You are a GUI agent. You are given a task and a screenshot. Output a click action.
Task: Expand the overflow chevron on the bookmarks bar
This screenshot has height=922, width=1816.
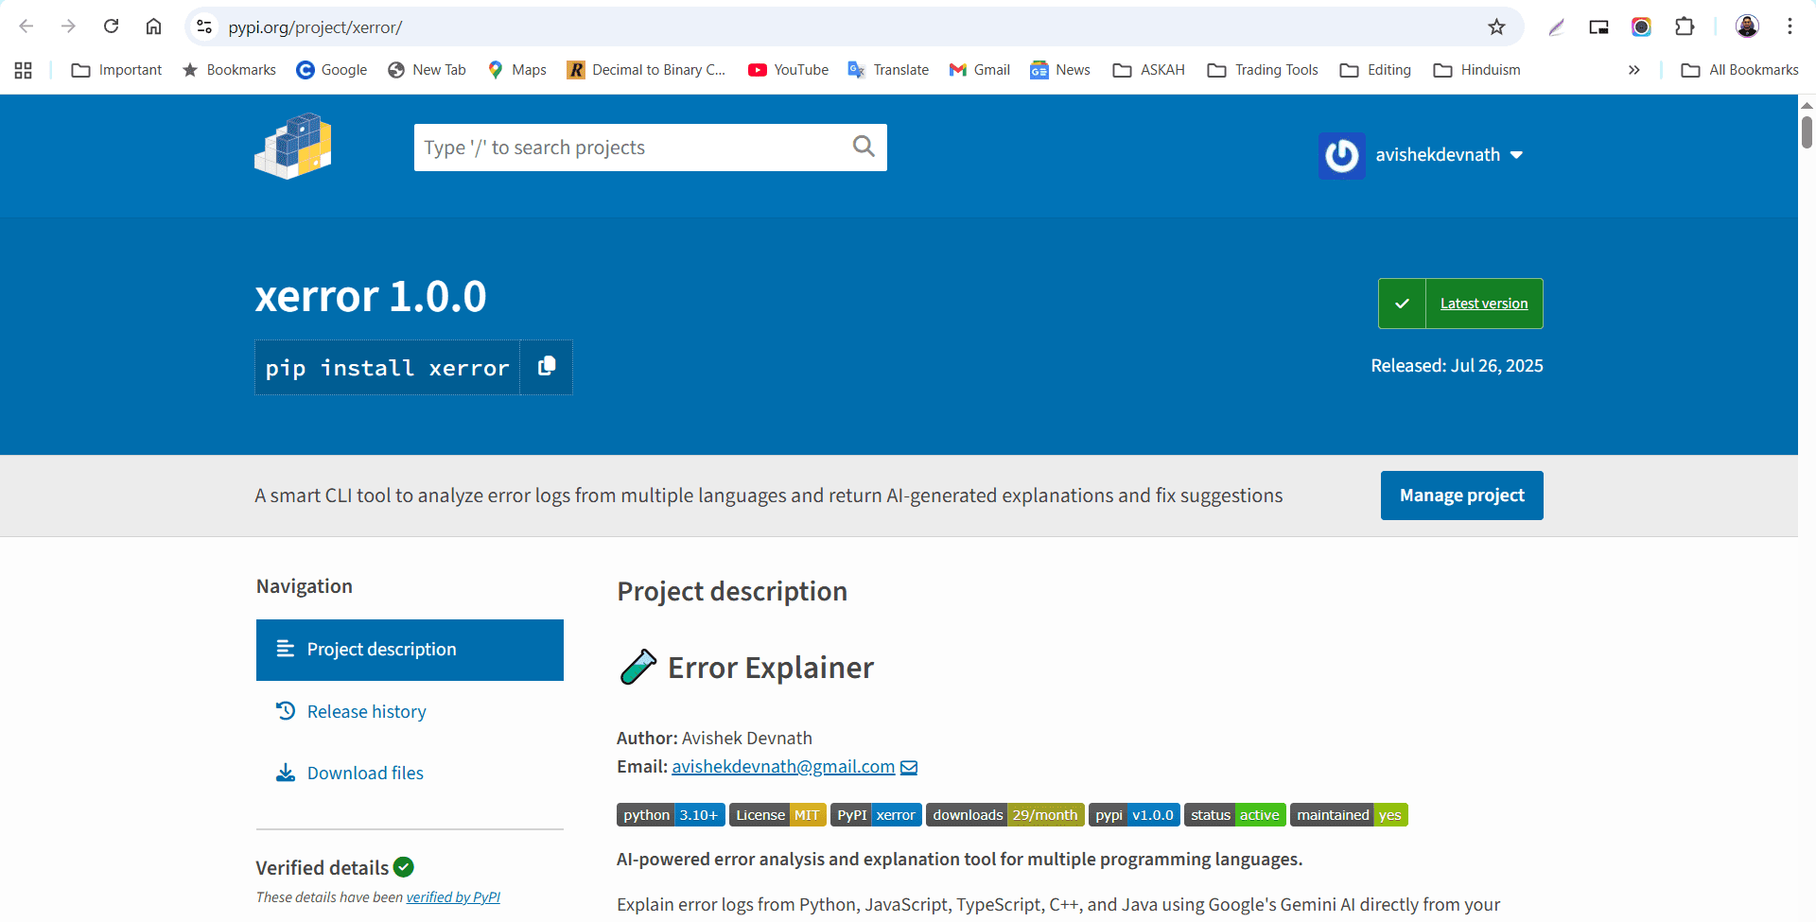click(1633, 69)
